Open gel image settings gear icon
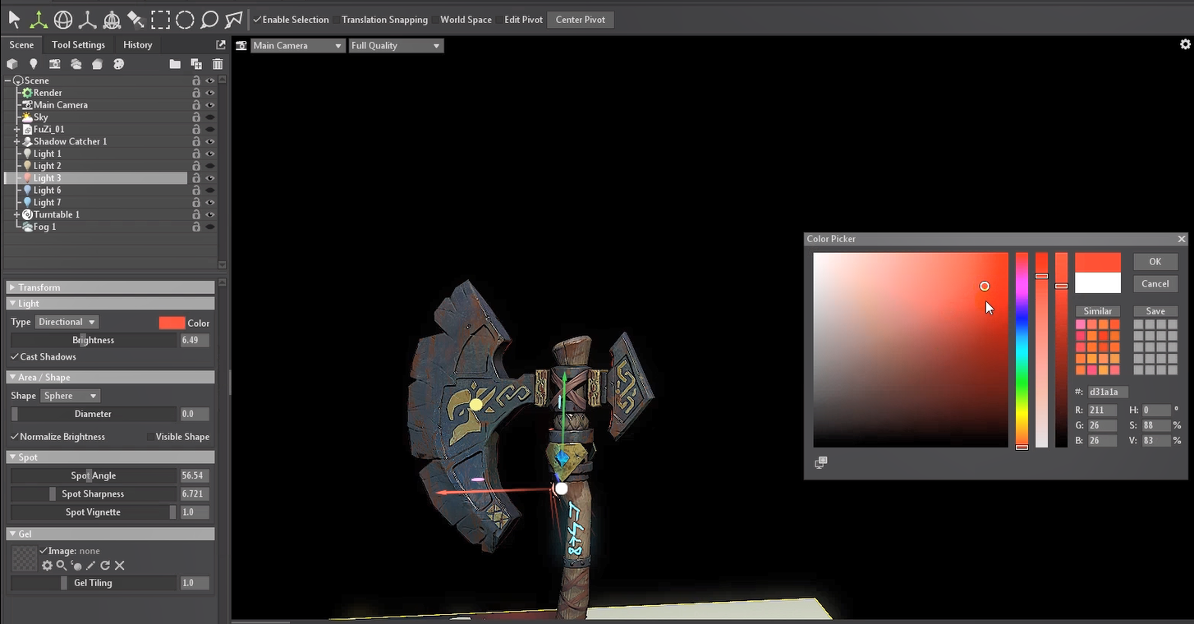 tap(47, 566)
